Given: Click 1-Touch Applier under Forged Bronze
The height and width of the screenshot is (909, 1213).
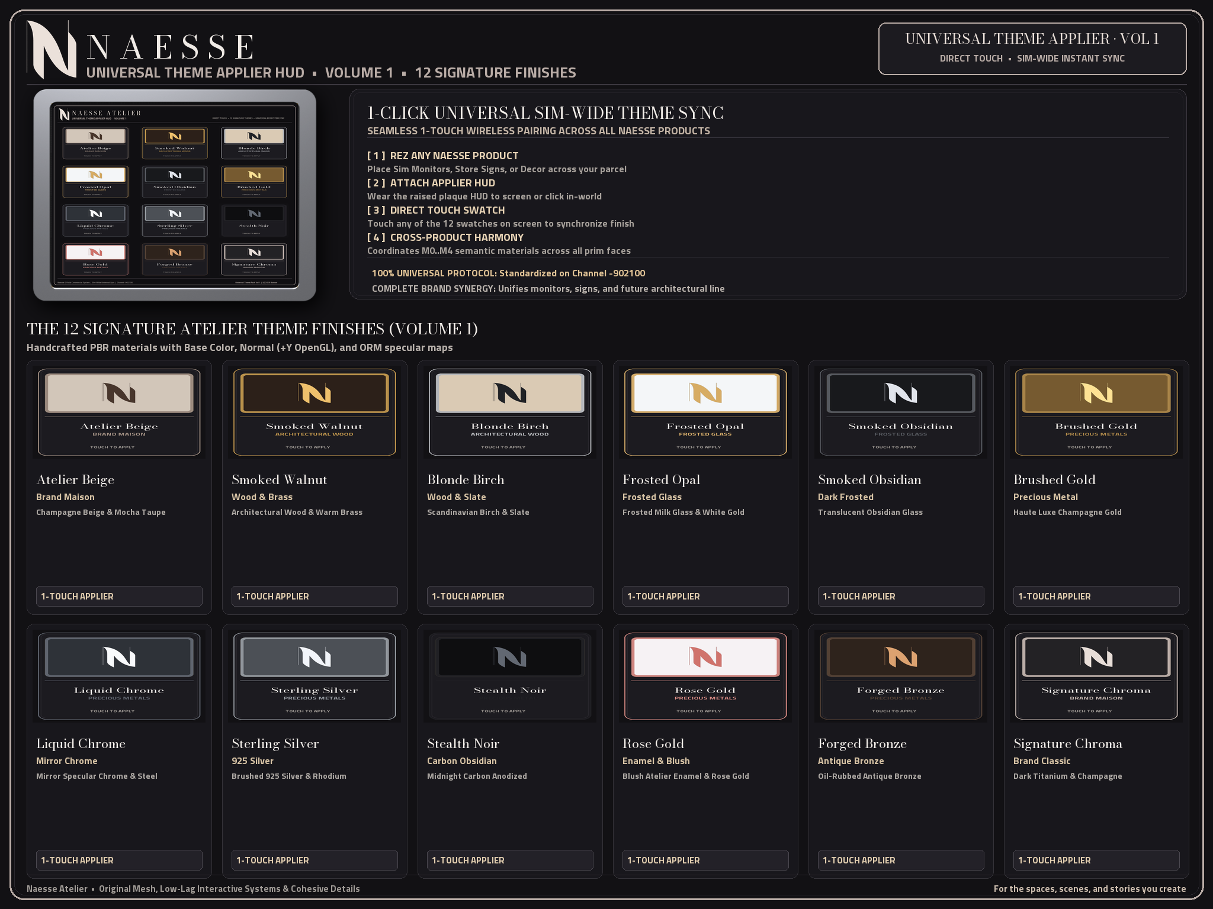Looking at the screenshot, I should click(x=901, y=860).
